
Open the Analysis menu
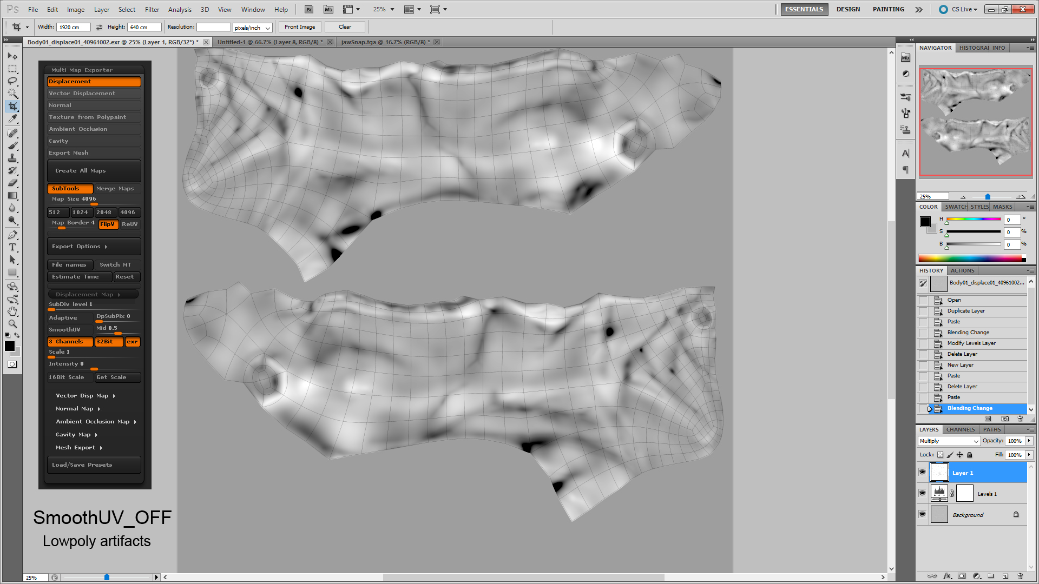click(x=180, y=9)
